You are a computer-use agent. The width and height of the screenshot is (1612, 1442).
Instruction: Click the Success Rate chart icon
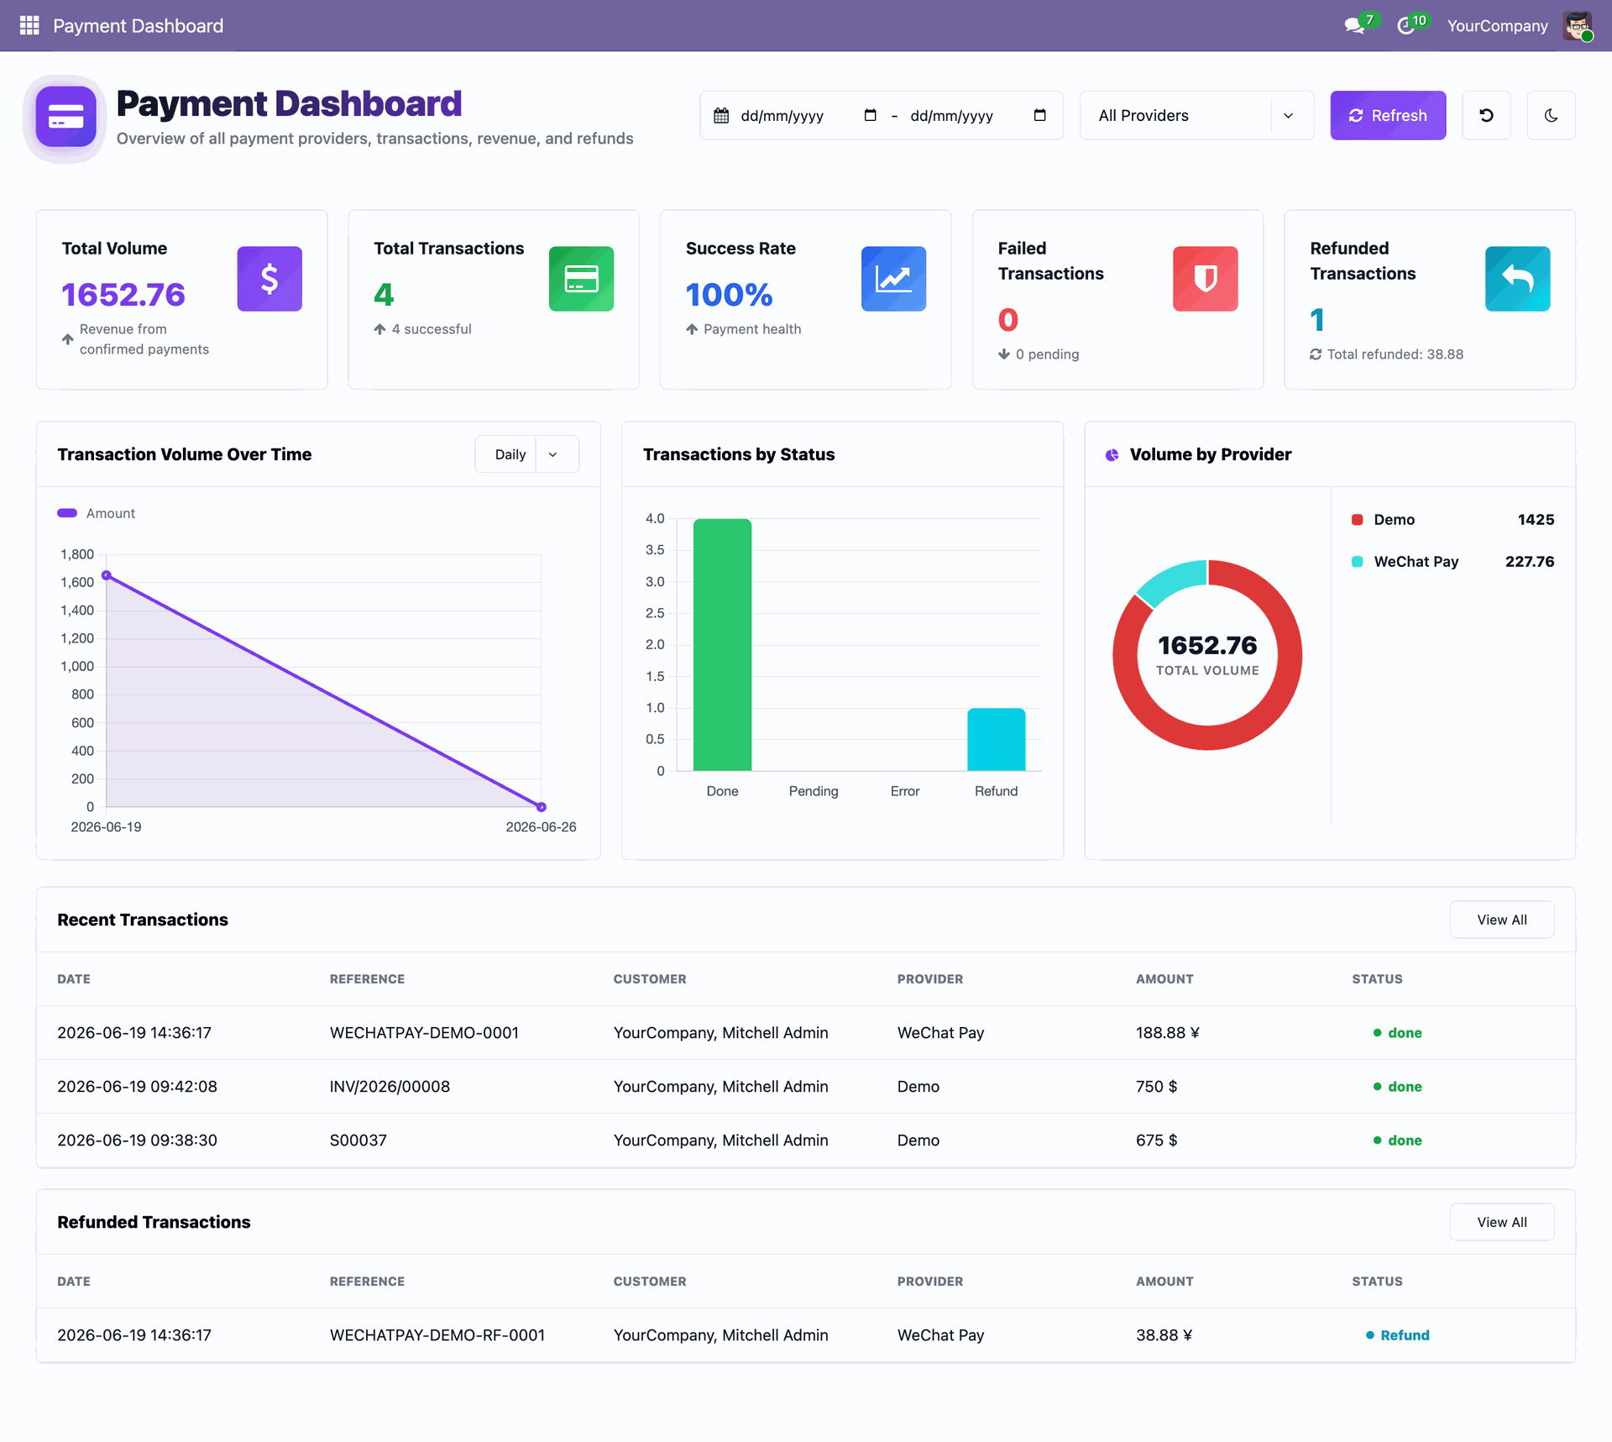point(893,279)
